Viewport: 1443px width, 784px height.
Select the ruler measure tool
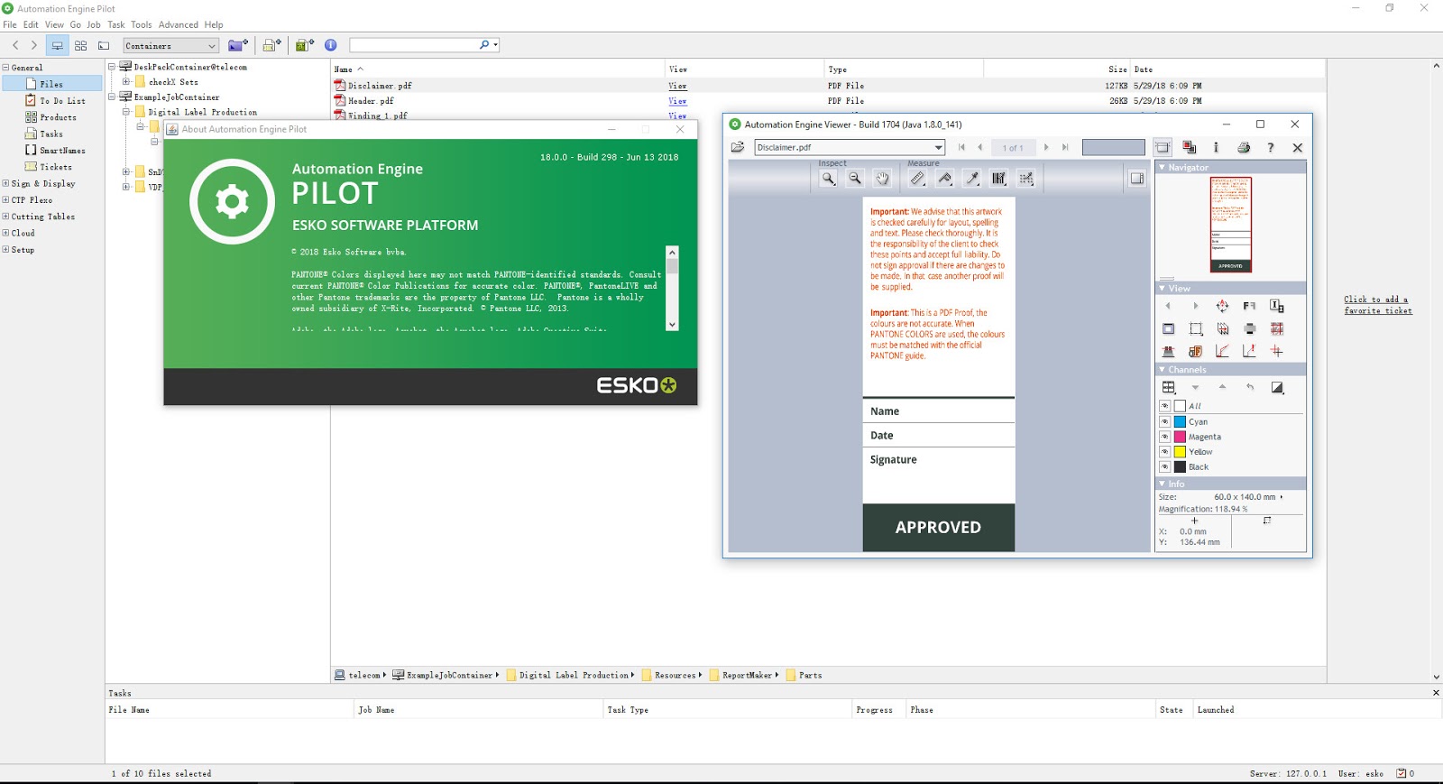pyautogui.click(x=917, y=179)
